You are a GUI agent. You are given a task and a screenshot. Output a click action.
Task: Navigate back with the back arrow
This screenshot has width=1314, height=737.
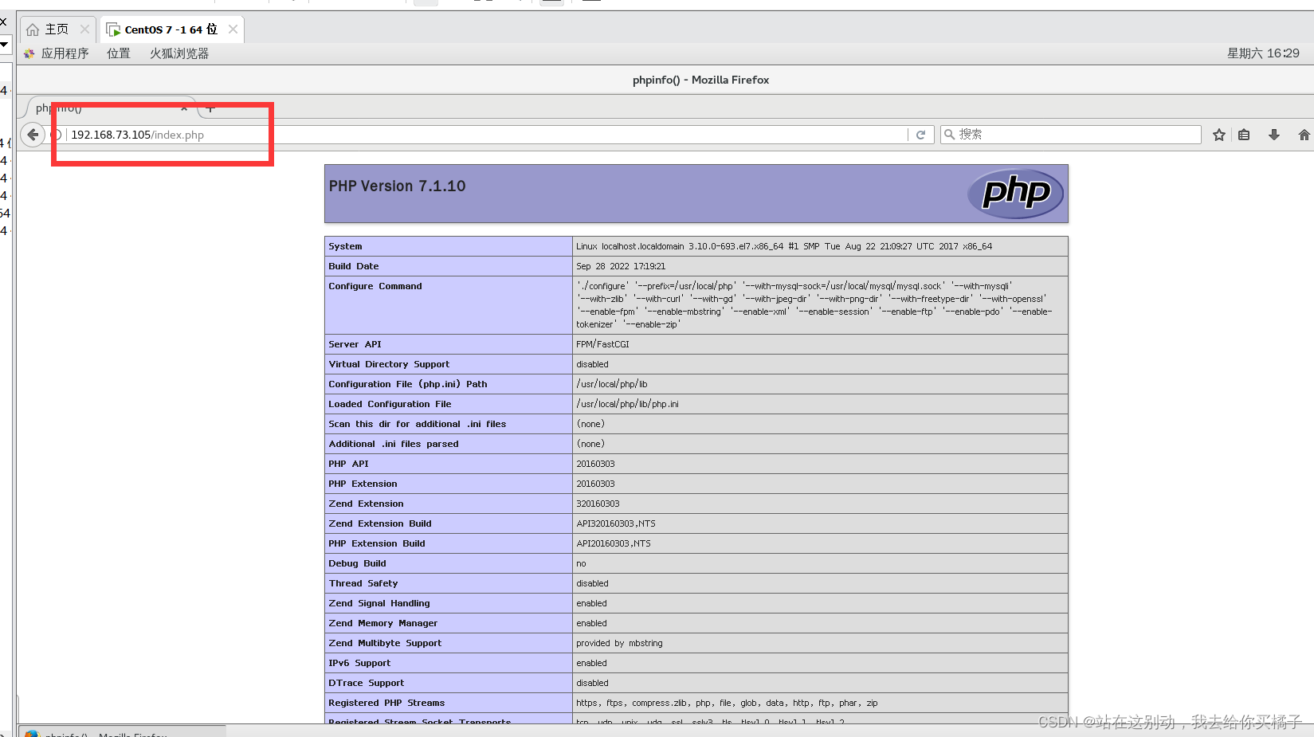[33, 134]
